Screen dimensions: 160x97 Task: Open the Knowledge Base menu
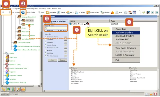(33, 9)
